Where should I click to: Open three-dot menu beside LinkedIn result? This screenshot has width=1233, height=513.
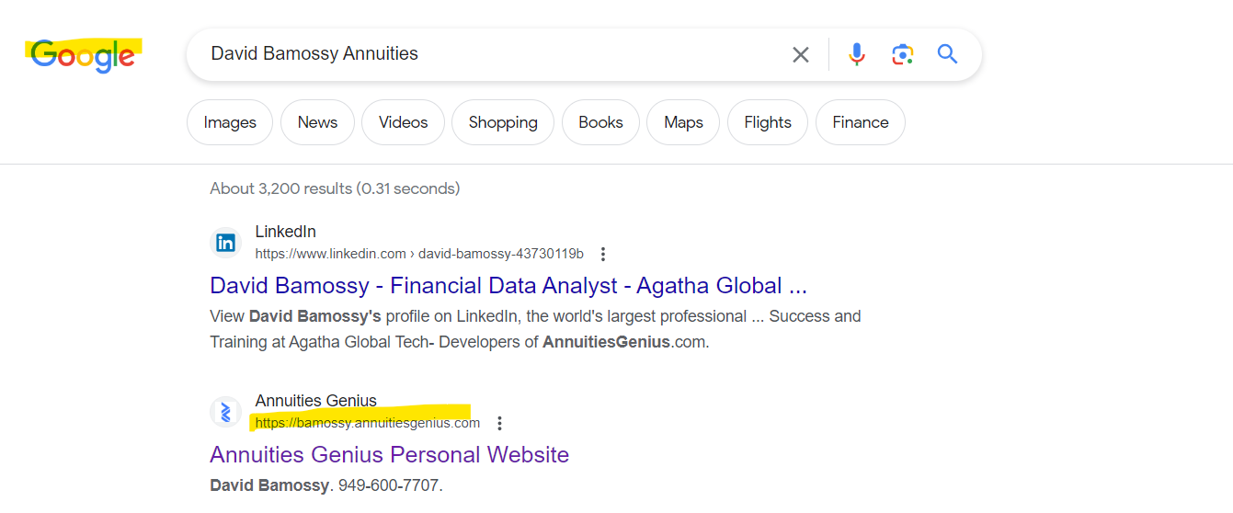click(603, 254)
